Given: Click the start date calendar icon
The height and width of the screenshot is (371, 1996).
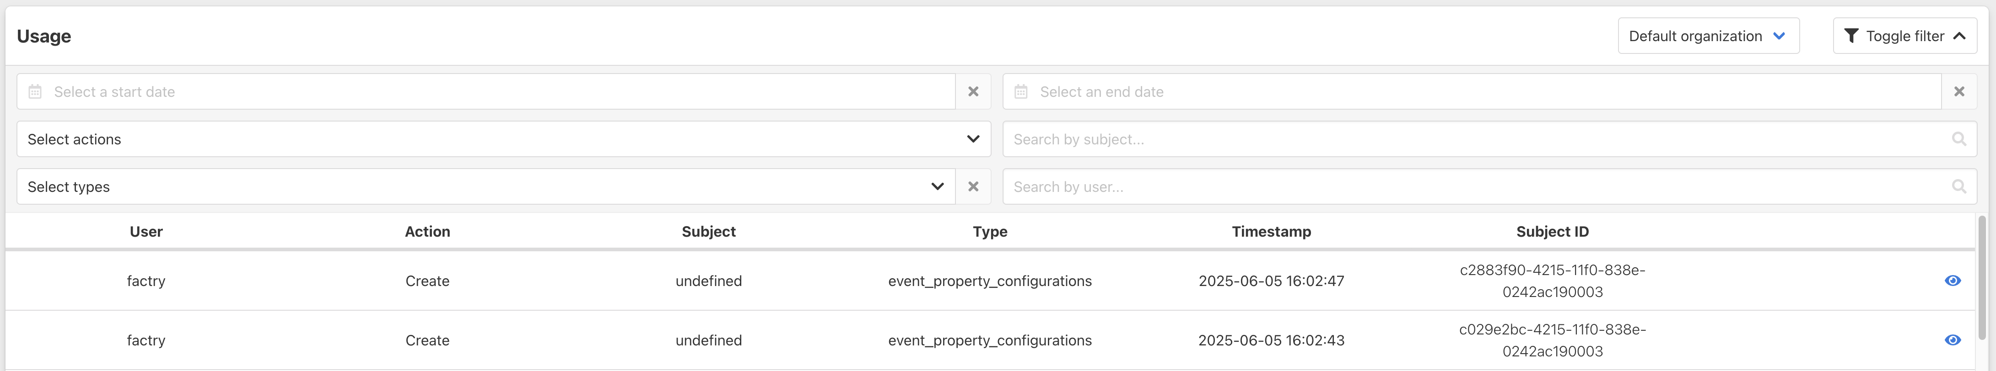Looking at the screenshot, I should (x=35, y=92).
